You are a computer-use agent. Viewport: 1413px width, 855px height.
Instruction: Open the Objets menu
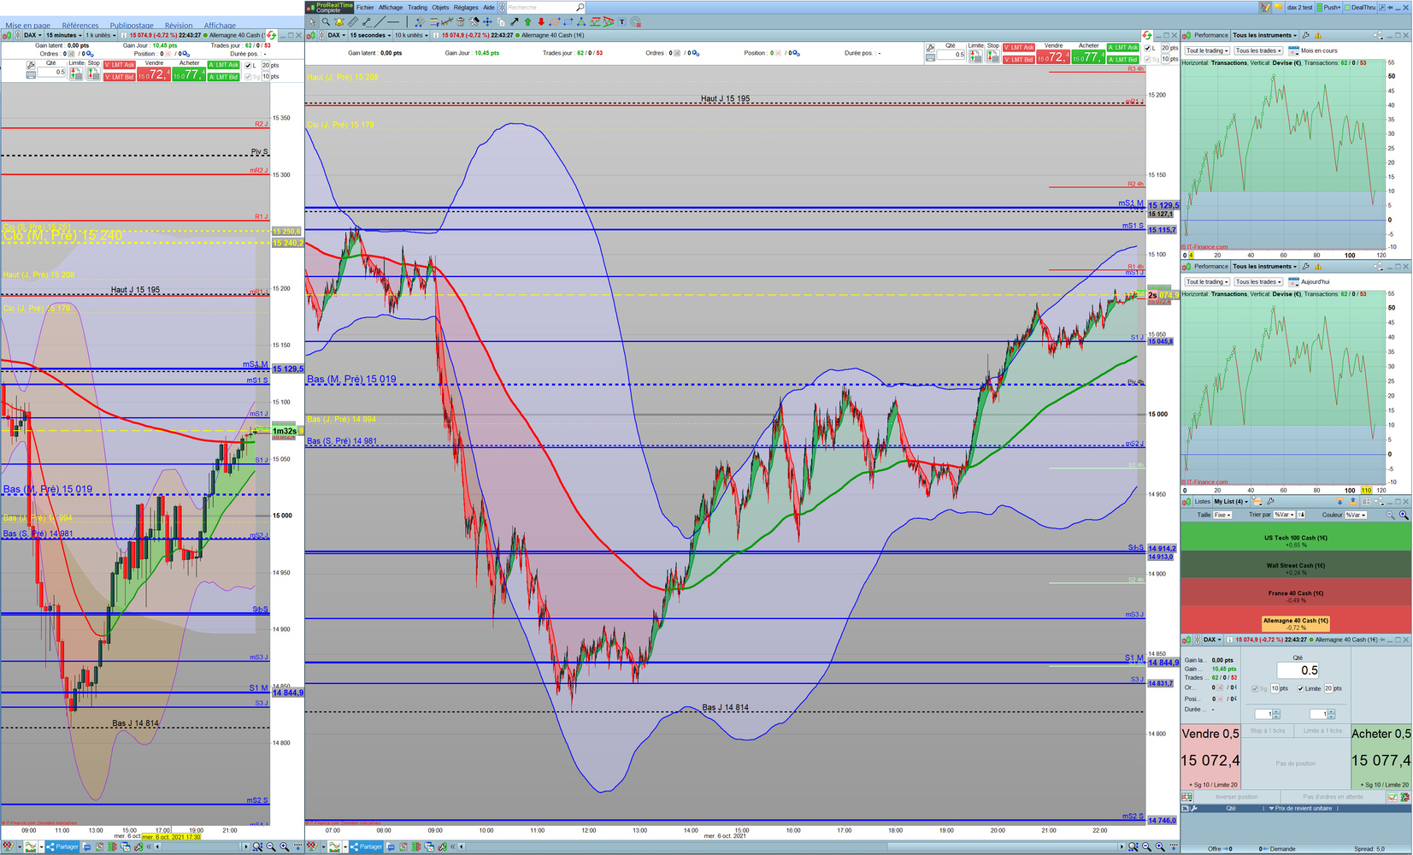pyautogui.click(x=440, y=7)
